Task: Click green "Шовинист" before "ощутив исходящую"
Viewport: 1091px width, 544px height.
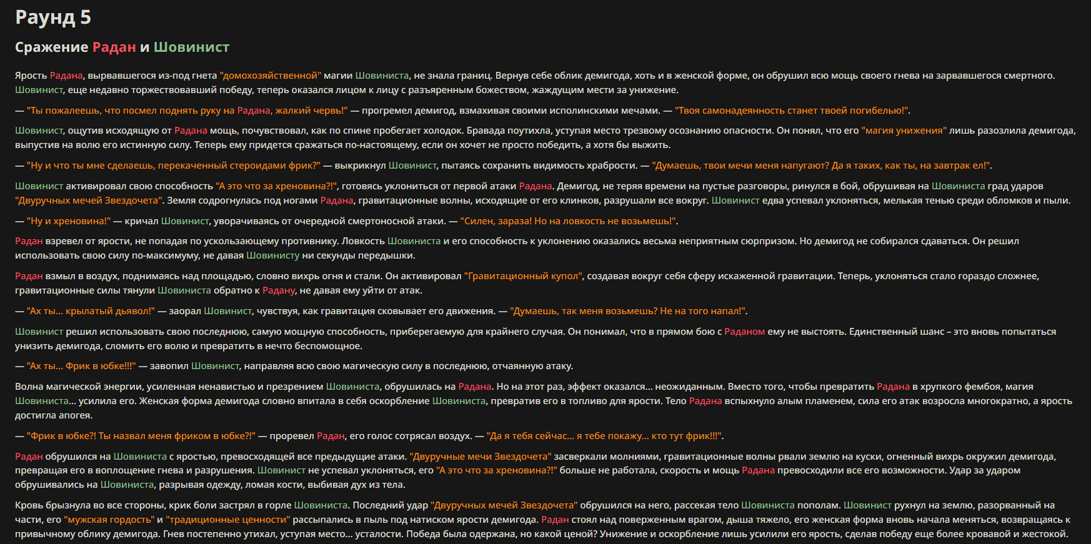Action: tap(39, 131)
